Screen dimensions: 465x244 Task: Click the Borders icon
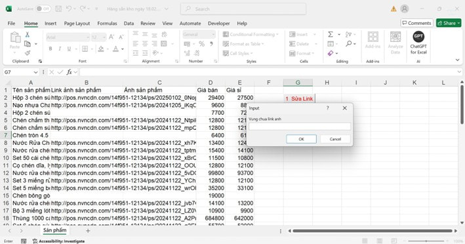click(x=85, y=49)
